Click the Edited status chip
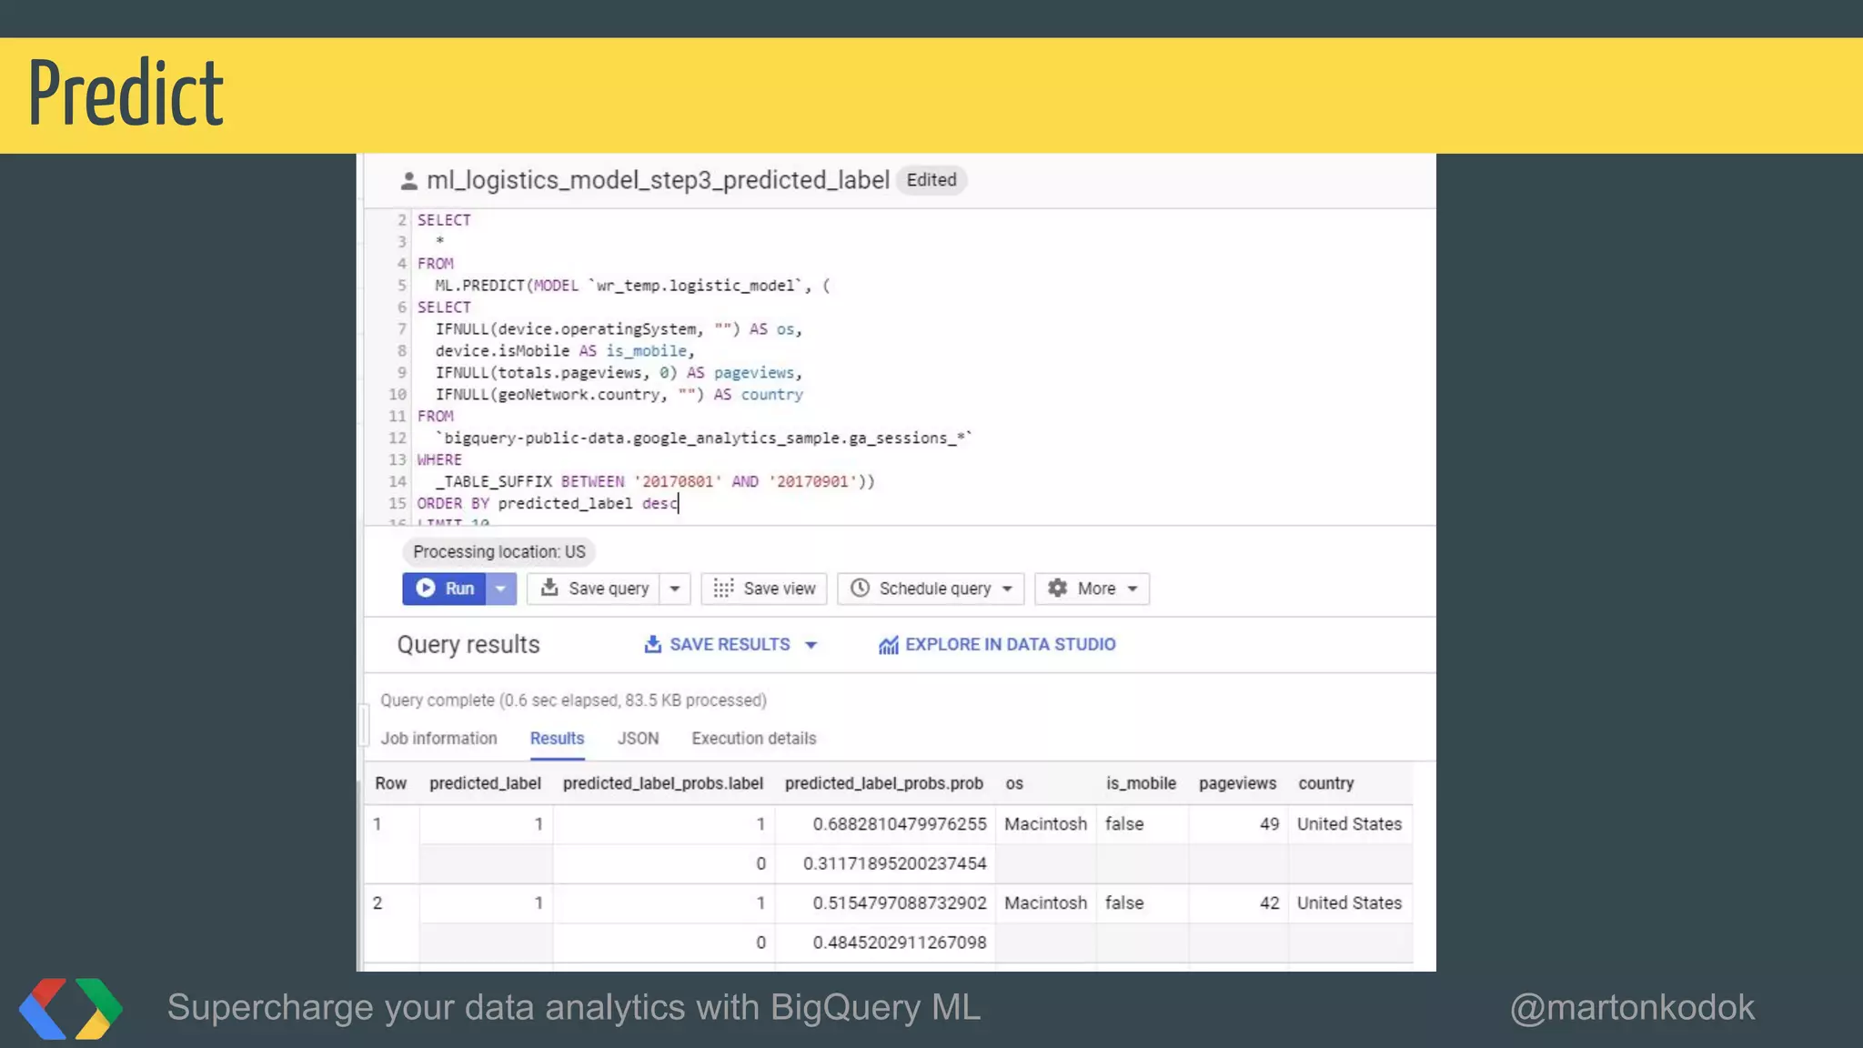The image size is (1863, 1048). pyautogui.click(x=931, y=180)
